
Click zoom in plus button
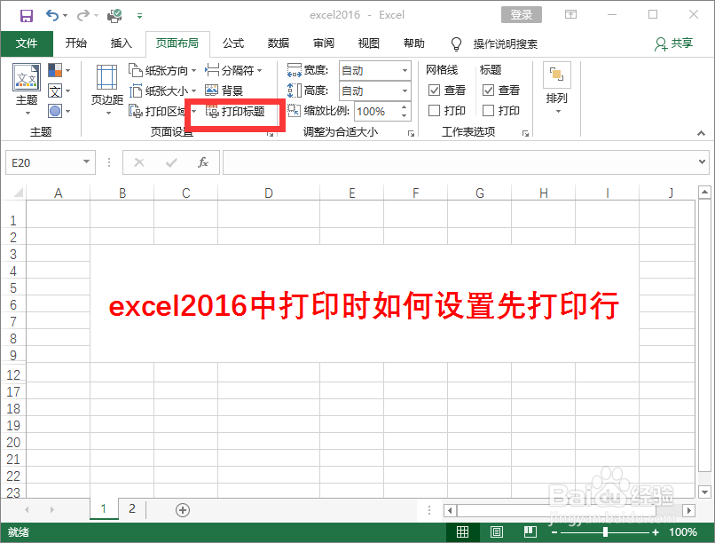click(x=656, y=532)
